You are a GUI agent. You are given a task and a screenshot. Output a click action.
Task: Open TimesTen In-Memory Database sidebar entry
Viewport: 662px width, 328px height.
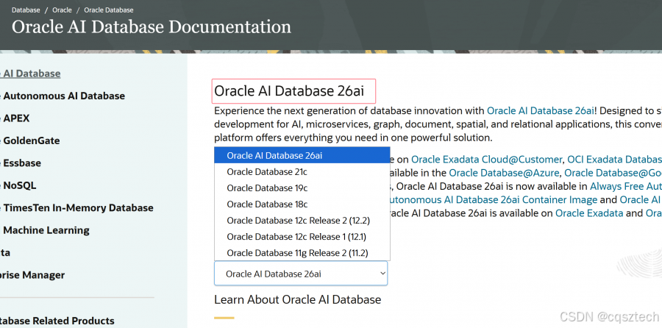click(76, 207)
